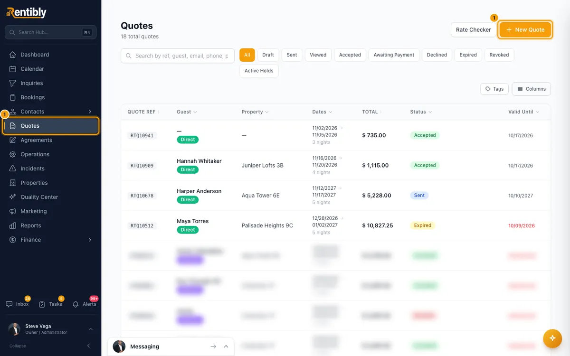570x356 pixels.
Task: Open quote RTQ10512
Action: pyautogui.click(x=142, y=226)
